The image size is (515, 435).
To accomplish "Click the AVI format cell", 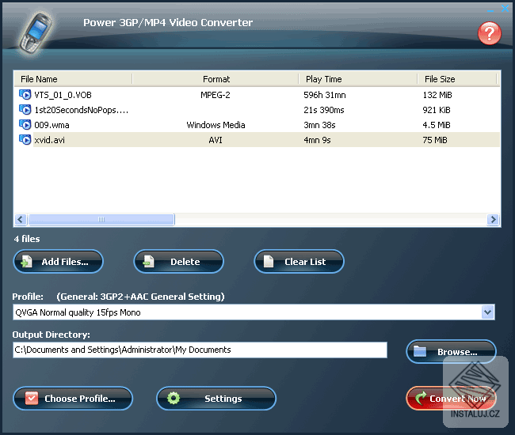I will [x=216, y=140].
